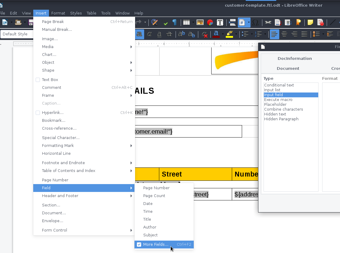
Task: Open the Tools menu
Action: pyautogui.click(x=105, y=13)
